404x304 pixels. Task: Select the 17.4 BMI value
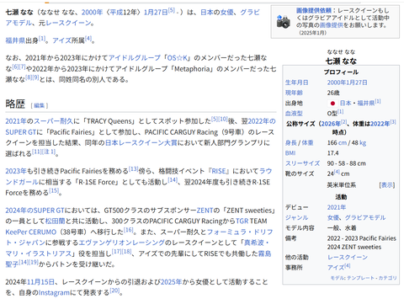pos(332,153)
